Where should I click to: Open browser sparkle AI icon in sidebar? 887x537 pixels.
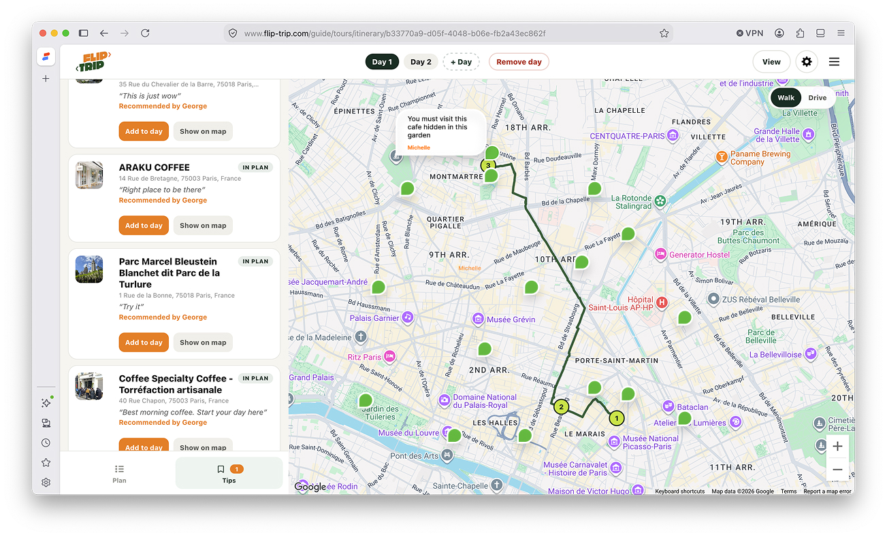[x=46, y=403]
